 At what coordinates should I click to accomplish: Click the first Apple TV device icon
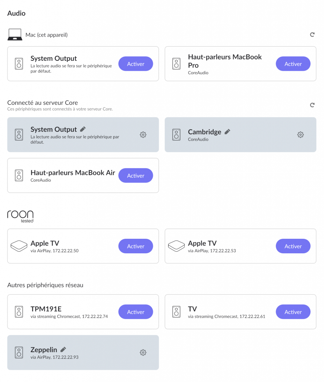tap(19, 246)
